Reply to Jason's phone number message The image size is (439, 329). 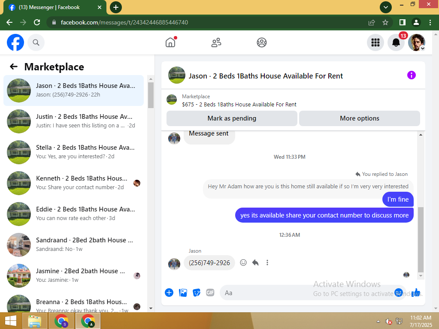[x=255, y=263]
